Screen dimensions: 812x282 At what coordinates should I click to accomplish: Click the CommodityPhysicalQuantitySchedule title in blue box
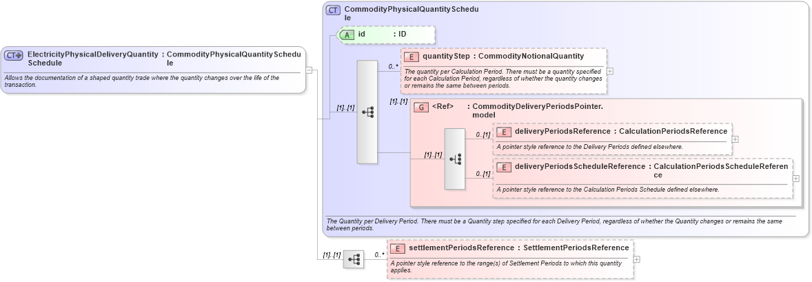(x=412, y=13)
